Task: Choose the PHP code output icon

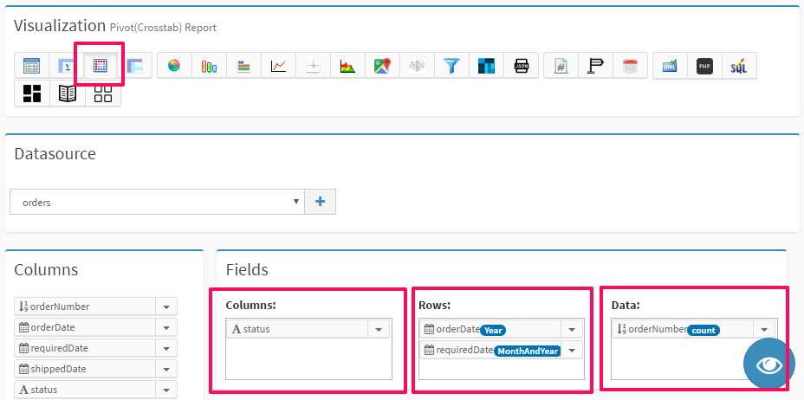Action: pyautogui.click(x=704, y=66)
